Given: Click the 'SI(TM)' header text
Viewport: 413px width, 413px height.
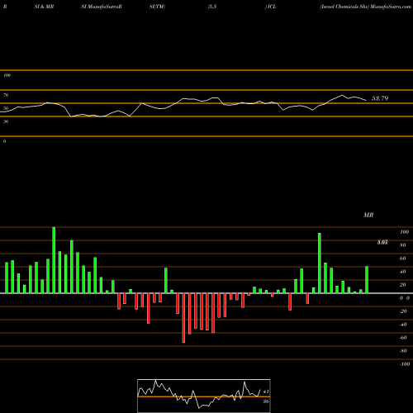Looking at the screenshot, I should pyautogui.click(x=157, y=7).
